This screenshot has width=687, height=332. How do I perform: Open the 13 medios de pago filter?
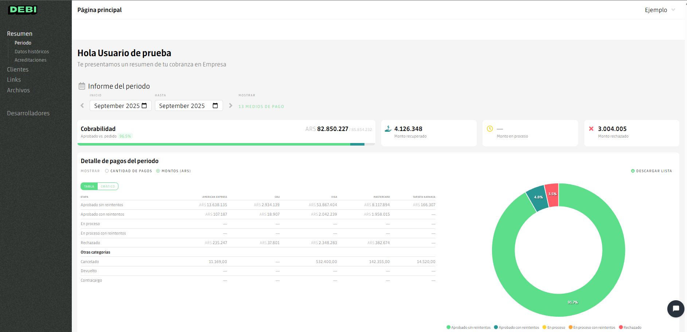click(261, 107)
